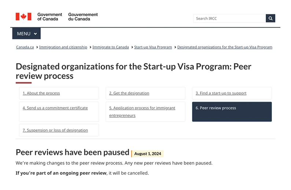The height and width of the screenshot is (190, 291).
Task: Switch to '3. Find a start-up to support'
Action: coord(221,93)
